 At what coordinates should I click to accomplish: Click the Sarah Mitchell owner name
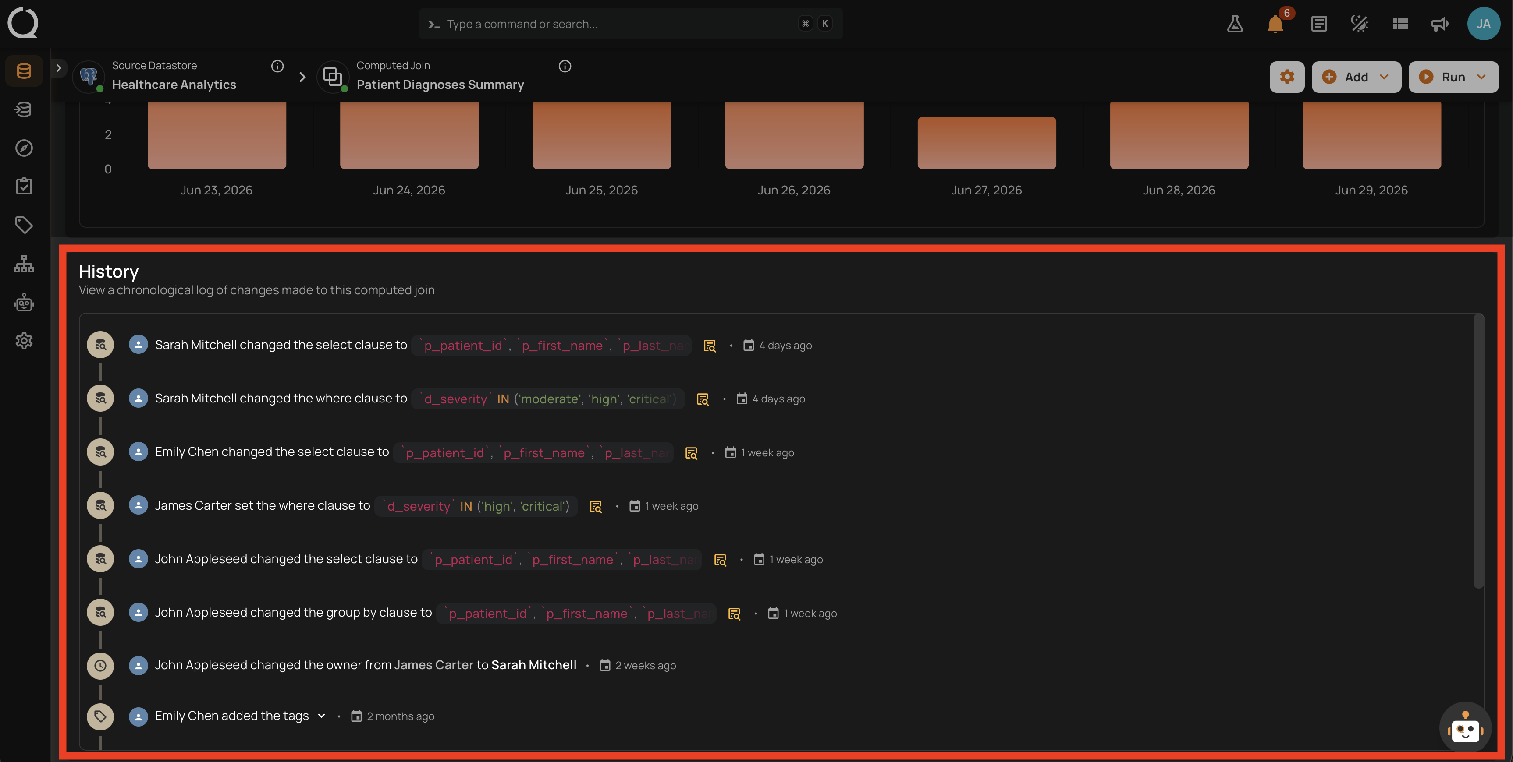[x=533, y=665]
